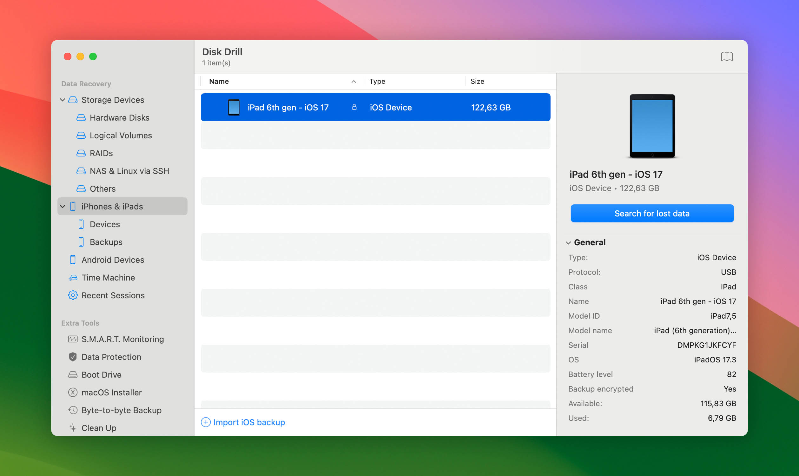Click the Backup encrypted value Yes
799x476 pixels.
pos(730,389)
